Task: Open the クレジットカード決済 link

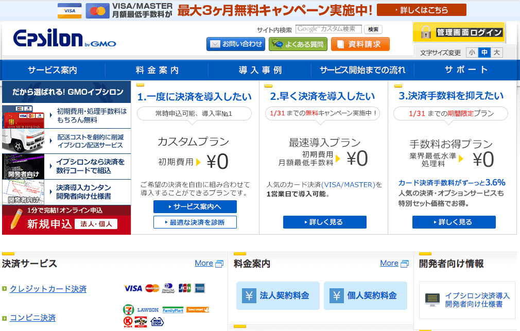Action: pos(48,289)
